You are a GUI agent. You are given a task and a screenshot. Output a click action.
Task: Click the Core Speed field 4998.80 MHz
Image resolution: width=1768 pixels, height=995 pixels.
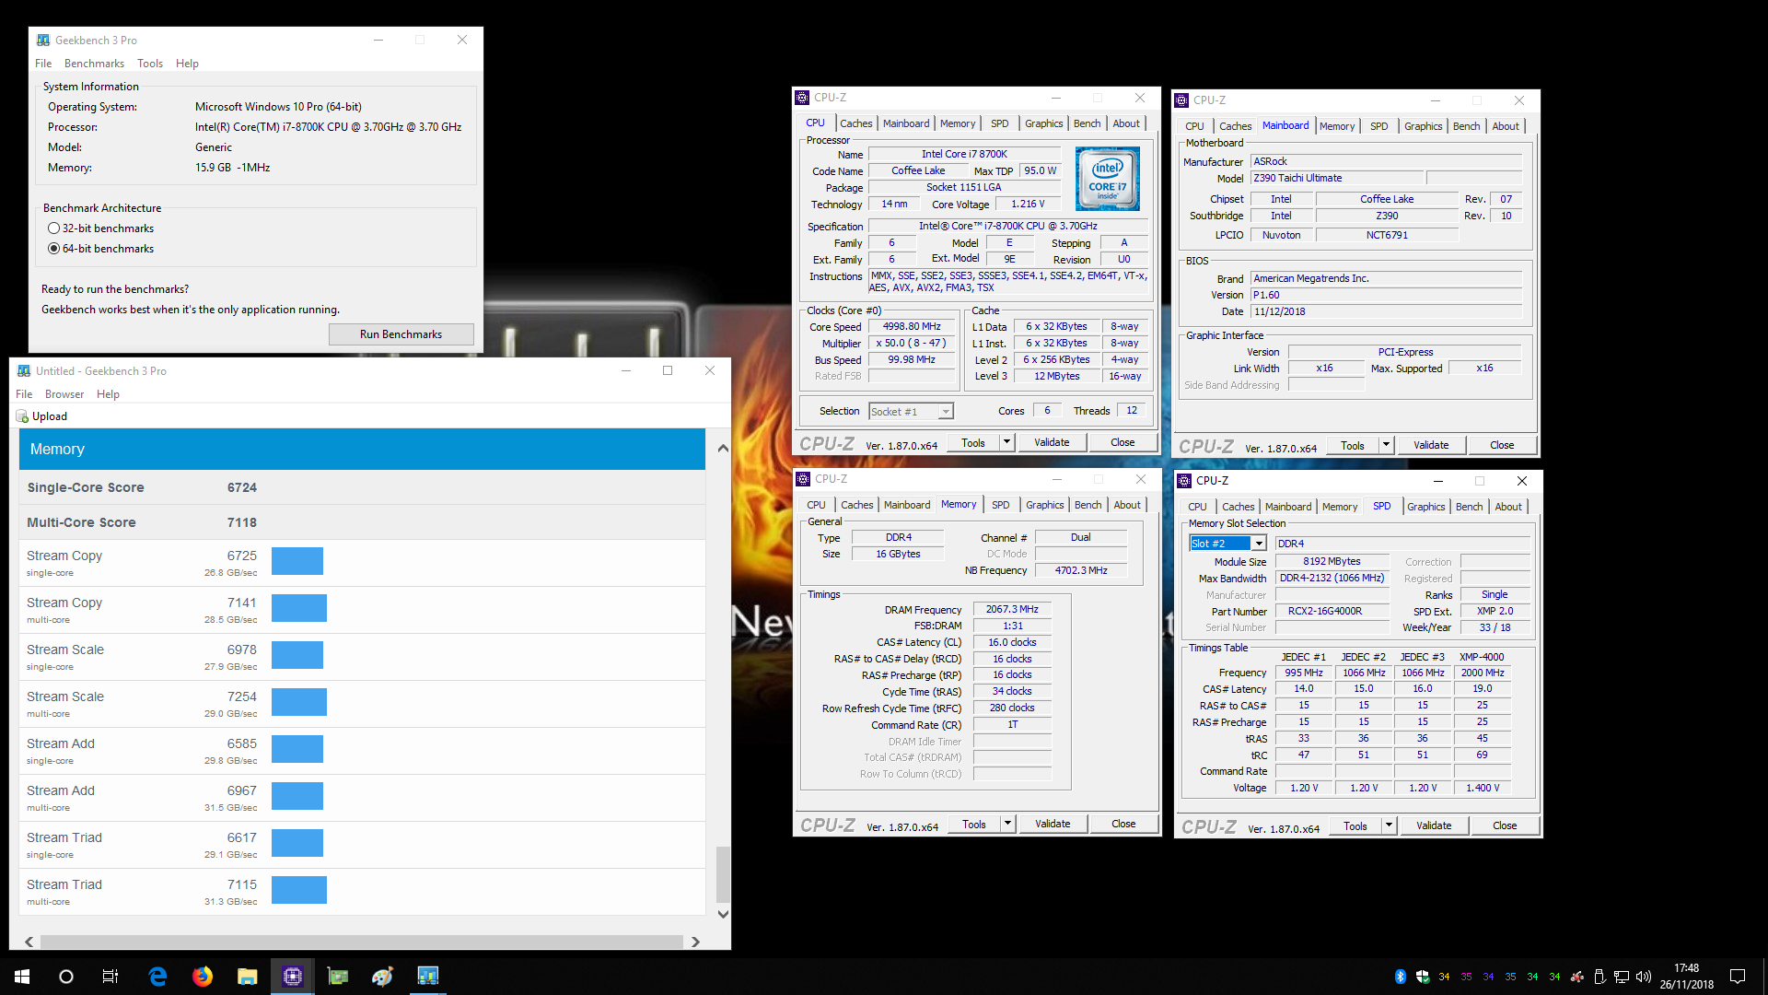point(912,327)
